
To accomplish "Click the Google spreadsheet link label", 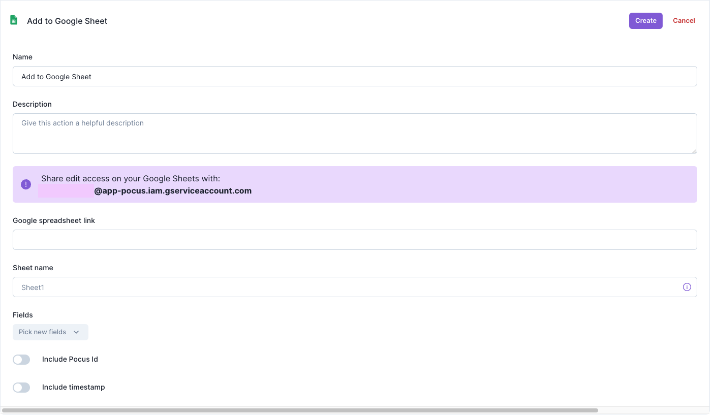I will (54, 220).
